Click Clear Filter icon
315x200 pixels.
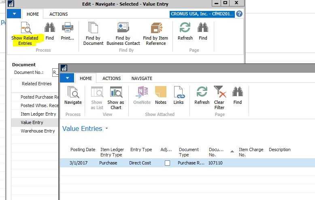(219, 93)
